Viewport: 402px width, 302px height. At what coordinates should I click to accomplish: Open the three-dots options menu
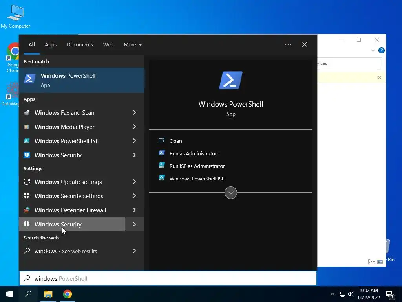coord(288,44)
